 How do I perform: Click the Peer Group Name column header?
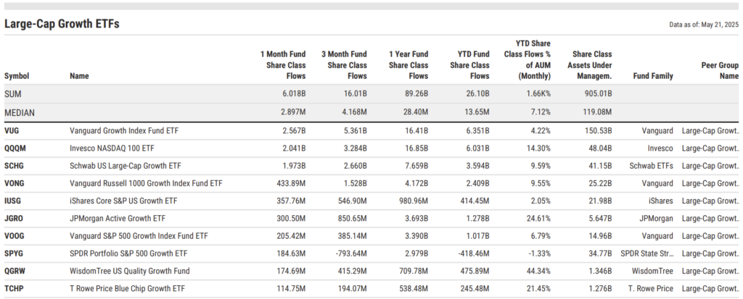click(x=720, y=70)
